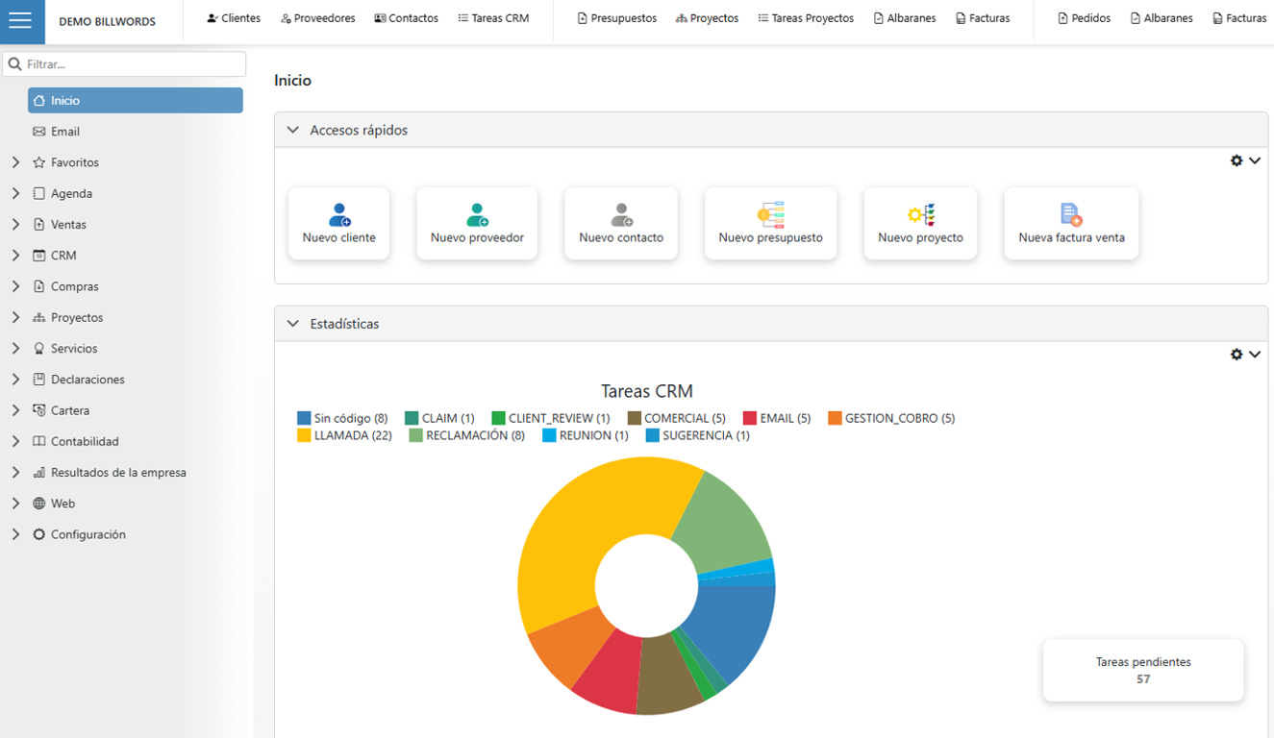Click the Nuevo proveedor shortcut icon
The height and width of the screenshot is (738, 1274).
[477, 214]
